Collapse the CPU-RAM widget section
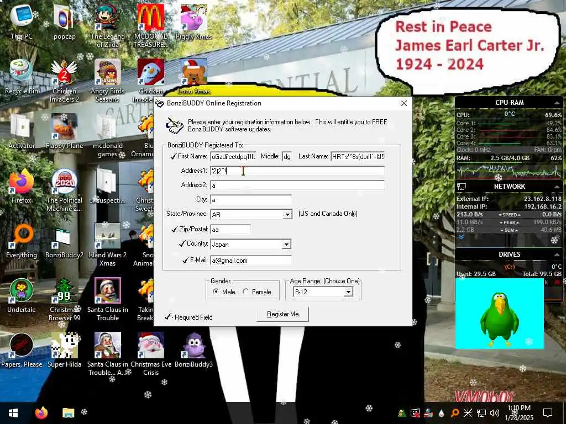Image resolution: width=566 pixels, height=424 pixels. [557, 103]
